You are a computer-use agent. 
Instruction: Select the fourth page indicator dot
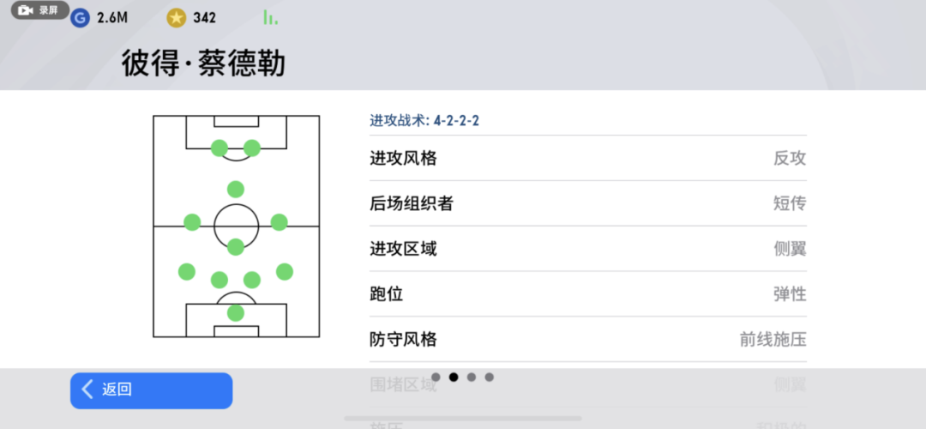pos(489,377)
